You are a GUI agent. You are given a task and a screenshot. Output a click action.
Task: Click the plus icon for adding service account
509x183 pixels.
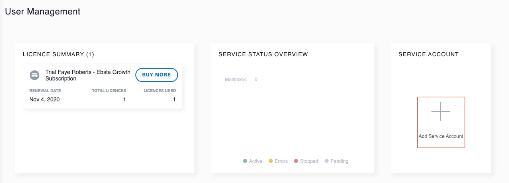tap(441, 111)
